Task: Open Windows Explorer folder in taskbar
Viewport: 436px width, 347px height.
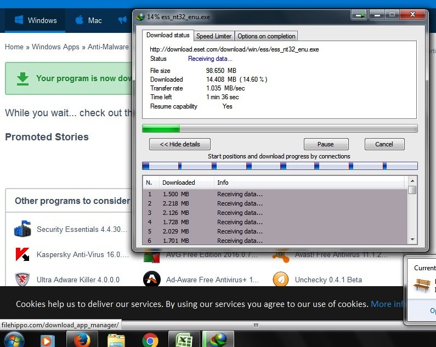Action: pyautogui.click(x=116, y=340)
